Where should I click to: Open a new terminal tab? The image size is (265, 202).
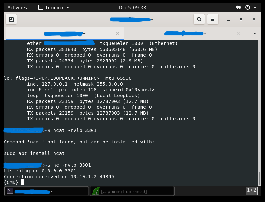11,19
